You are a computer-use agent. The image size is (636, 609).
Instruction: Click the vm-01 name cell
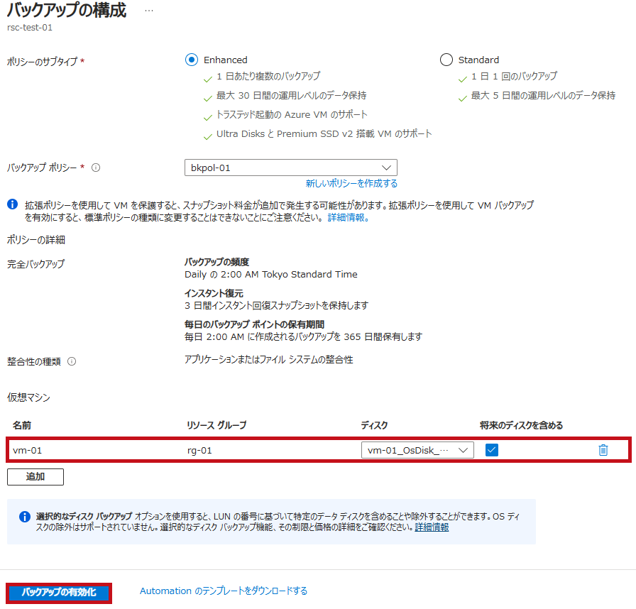coord(27,451)
